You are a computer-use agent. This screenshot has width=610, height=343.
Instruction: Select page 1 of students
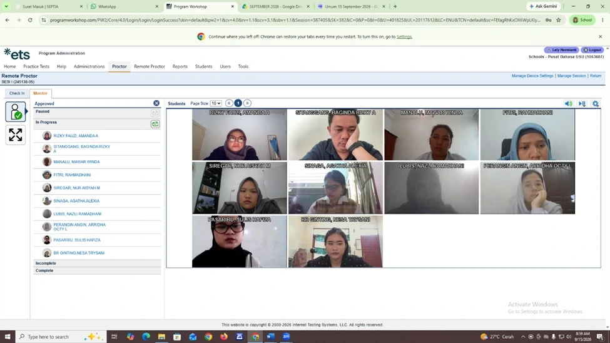[238, 103]
